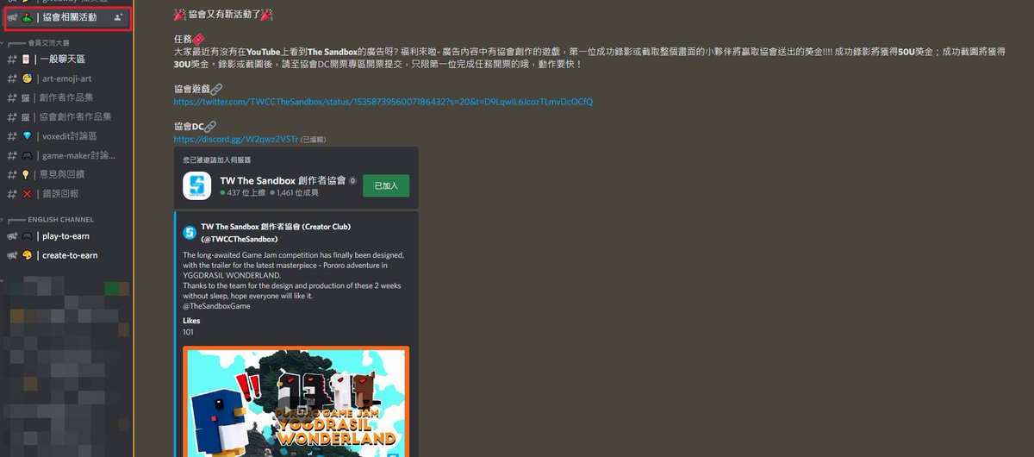Click the TW The Sandbox server icon in invite
The width and height of the screenshot is (1034, 457).
(196, 185)
